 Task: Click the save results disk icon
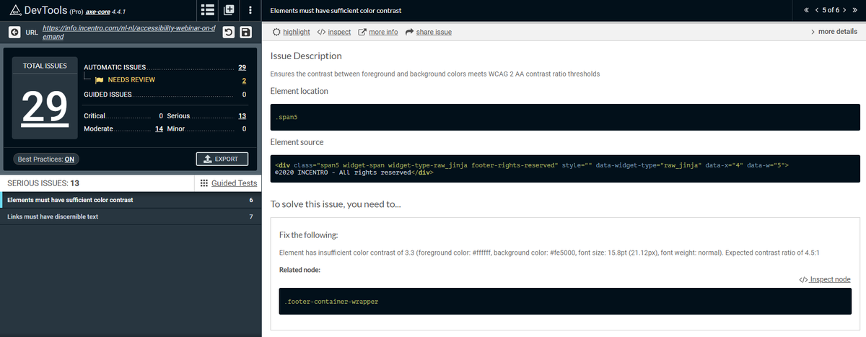click(245, 32)
